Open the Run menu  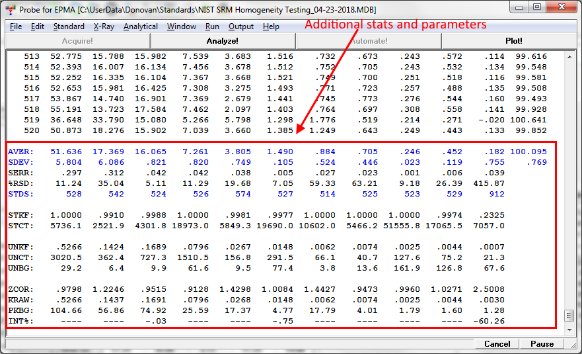pyautogui.click(x=212, y=26)
